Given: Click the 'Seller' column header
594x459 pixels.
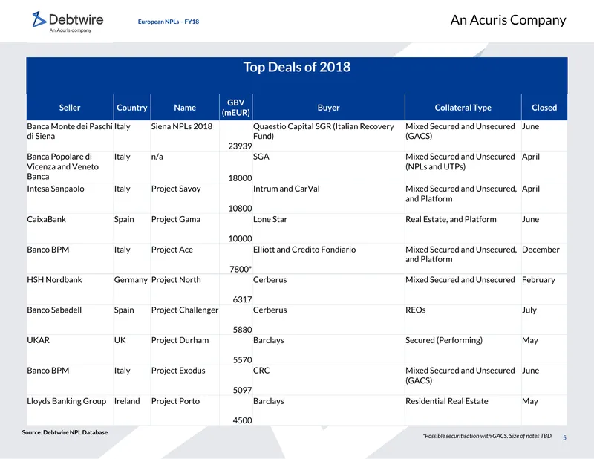Looking at the screenshot, I should (70, 108).
